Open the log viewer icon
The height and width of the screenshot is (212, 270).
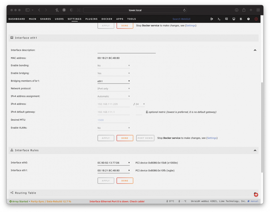point(241,19)
